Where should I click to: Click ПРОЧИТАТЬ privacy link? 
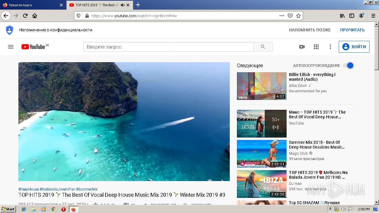pyautogui.click(x=352, y=30)
